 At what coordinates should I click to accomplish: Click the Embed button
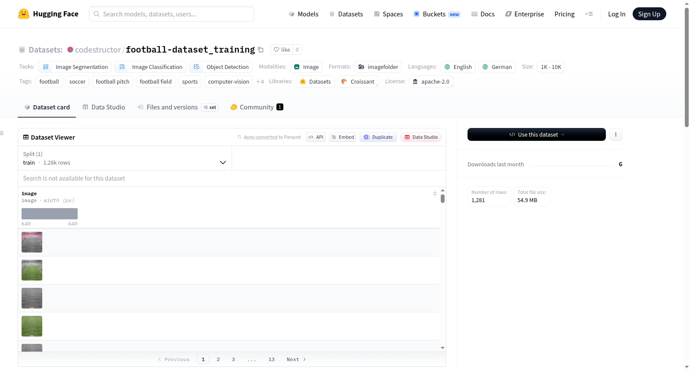pos(342,137)
